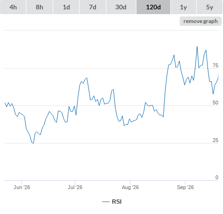Image resolution: width=223 pixels, height=214 pixels.
Task: Click the 50 y-axis label
Action: (215, 103)
